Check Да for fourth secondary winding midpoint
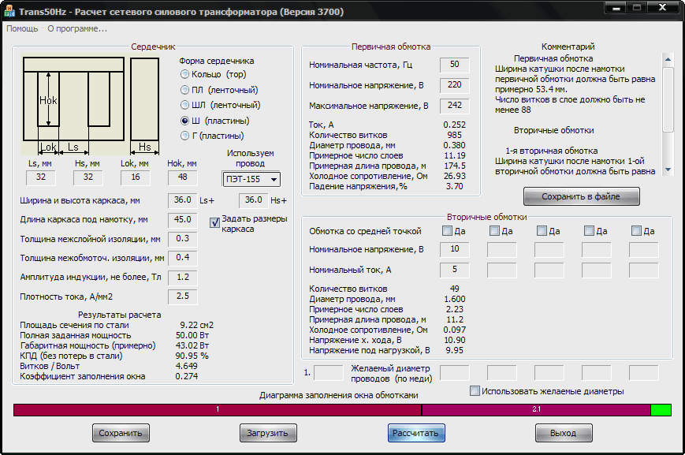The width and height of the screenshot is (685, 455). coord(589,231)
